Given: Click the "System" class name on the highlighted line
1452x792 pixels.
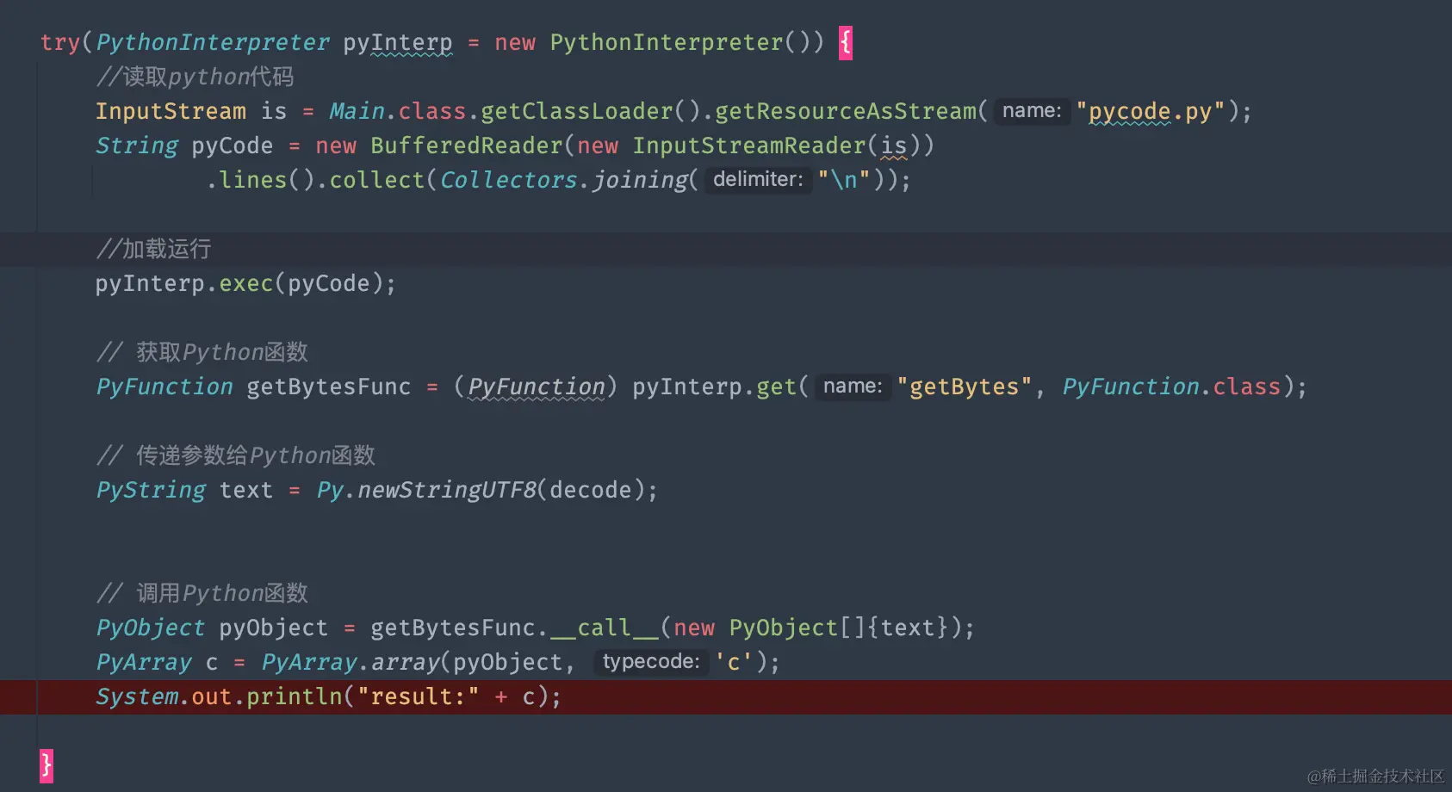Looking at the screenshot, I should pyautogui.click(x=137, y=696).
